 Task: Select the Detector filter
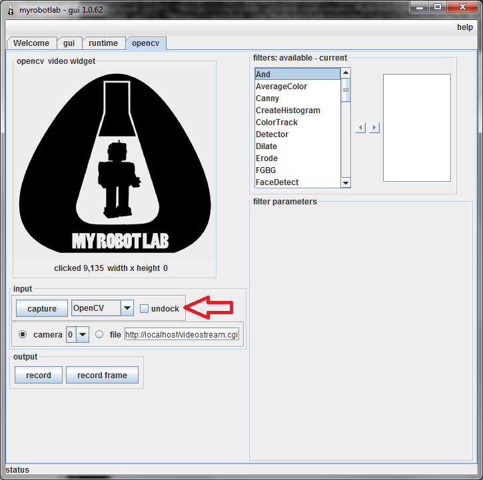pos(298,134)
